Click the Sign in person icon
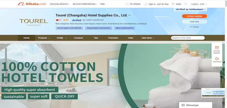227x108 pixels. 146,4
